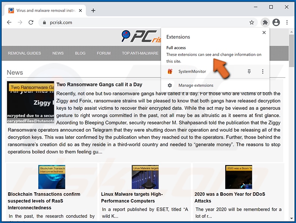Open REMOVAL GUIDES menu item
This screenshot has width=296, height=223.
[24, 54]
